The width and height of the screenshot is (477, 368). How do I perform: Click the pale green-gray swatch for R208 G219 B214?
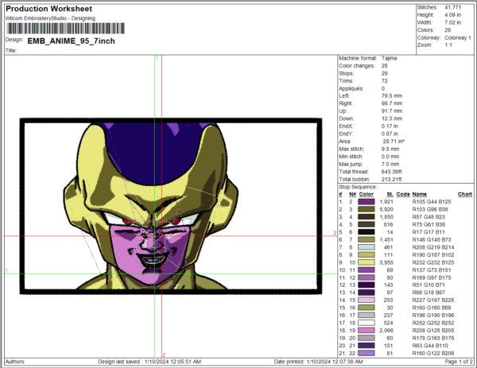[x=366, y=247]
